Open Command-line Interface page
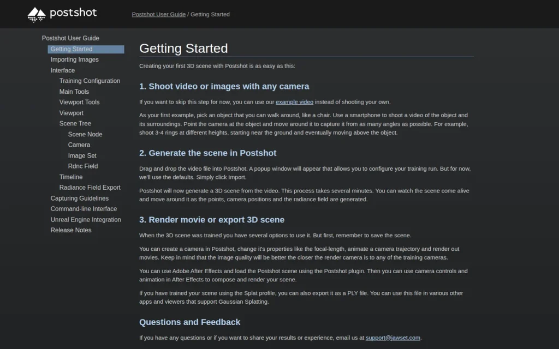 pos(84,209)
